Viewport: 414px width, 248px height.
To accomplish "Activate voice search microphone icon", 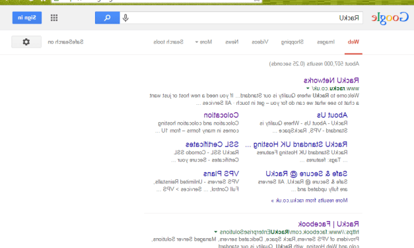I will click(x=125, y=18).
